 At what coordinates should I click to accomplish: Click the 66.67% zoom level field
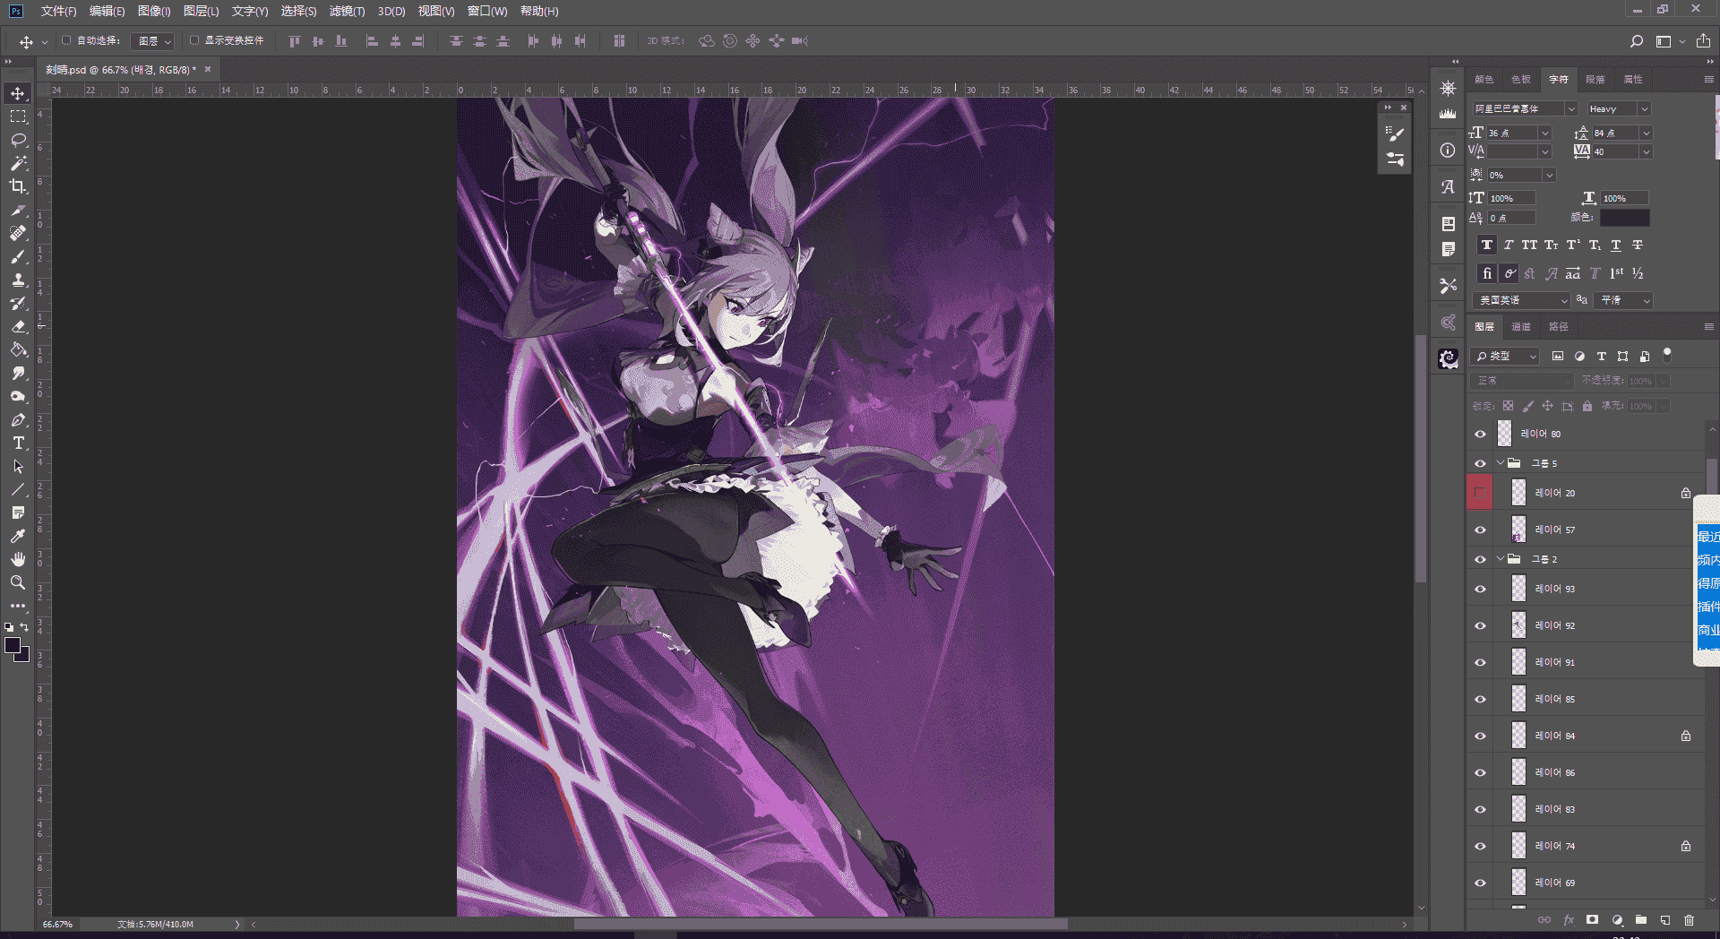(57, 924)
